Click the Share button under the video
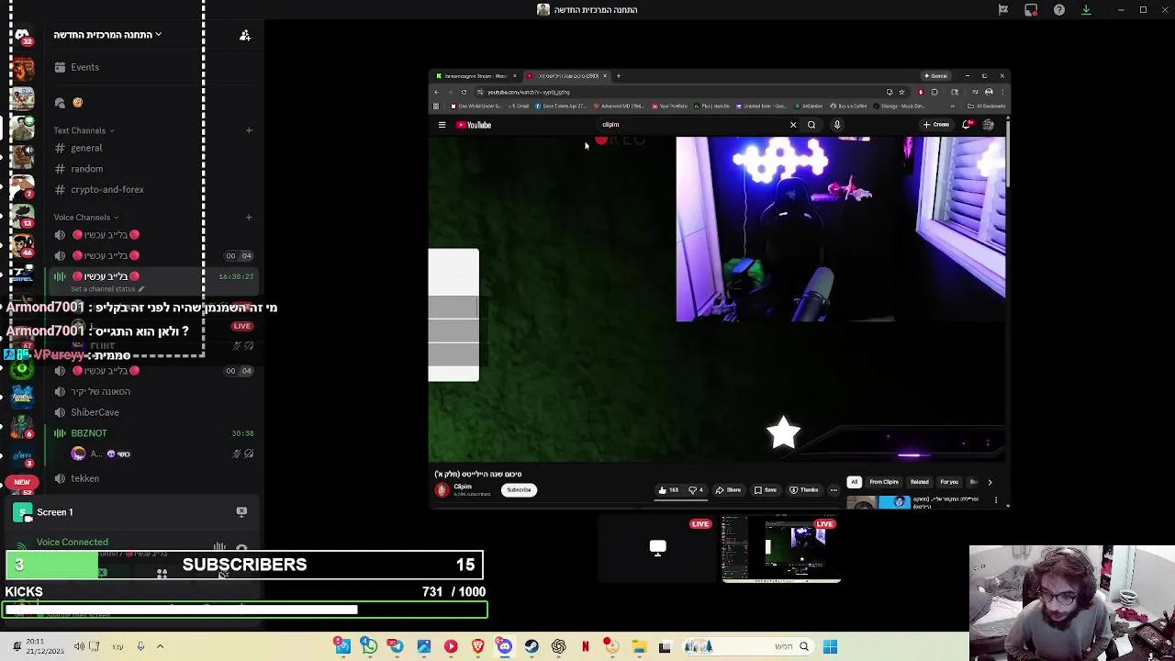 [729, 490]
